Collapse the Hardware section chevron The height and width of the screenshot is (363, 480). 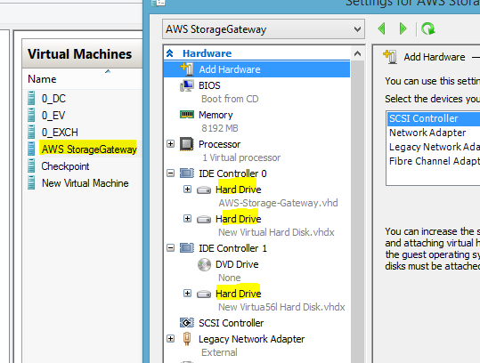click(169, 53)
